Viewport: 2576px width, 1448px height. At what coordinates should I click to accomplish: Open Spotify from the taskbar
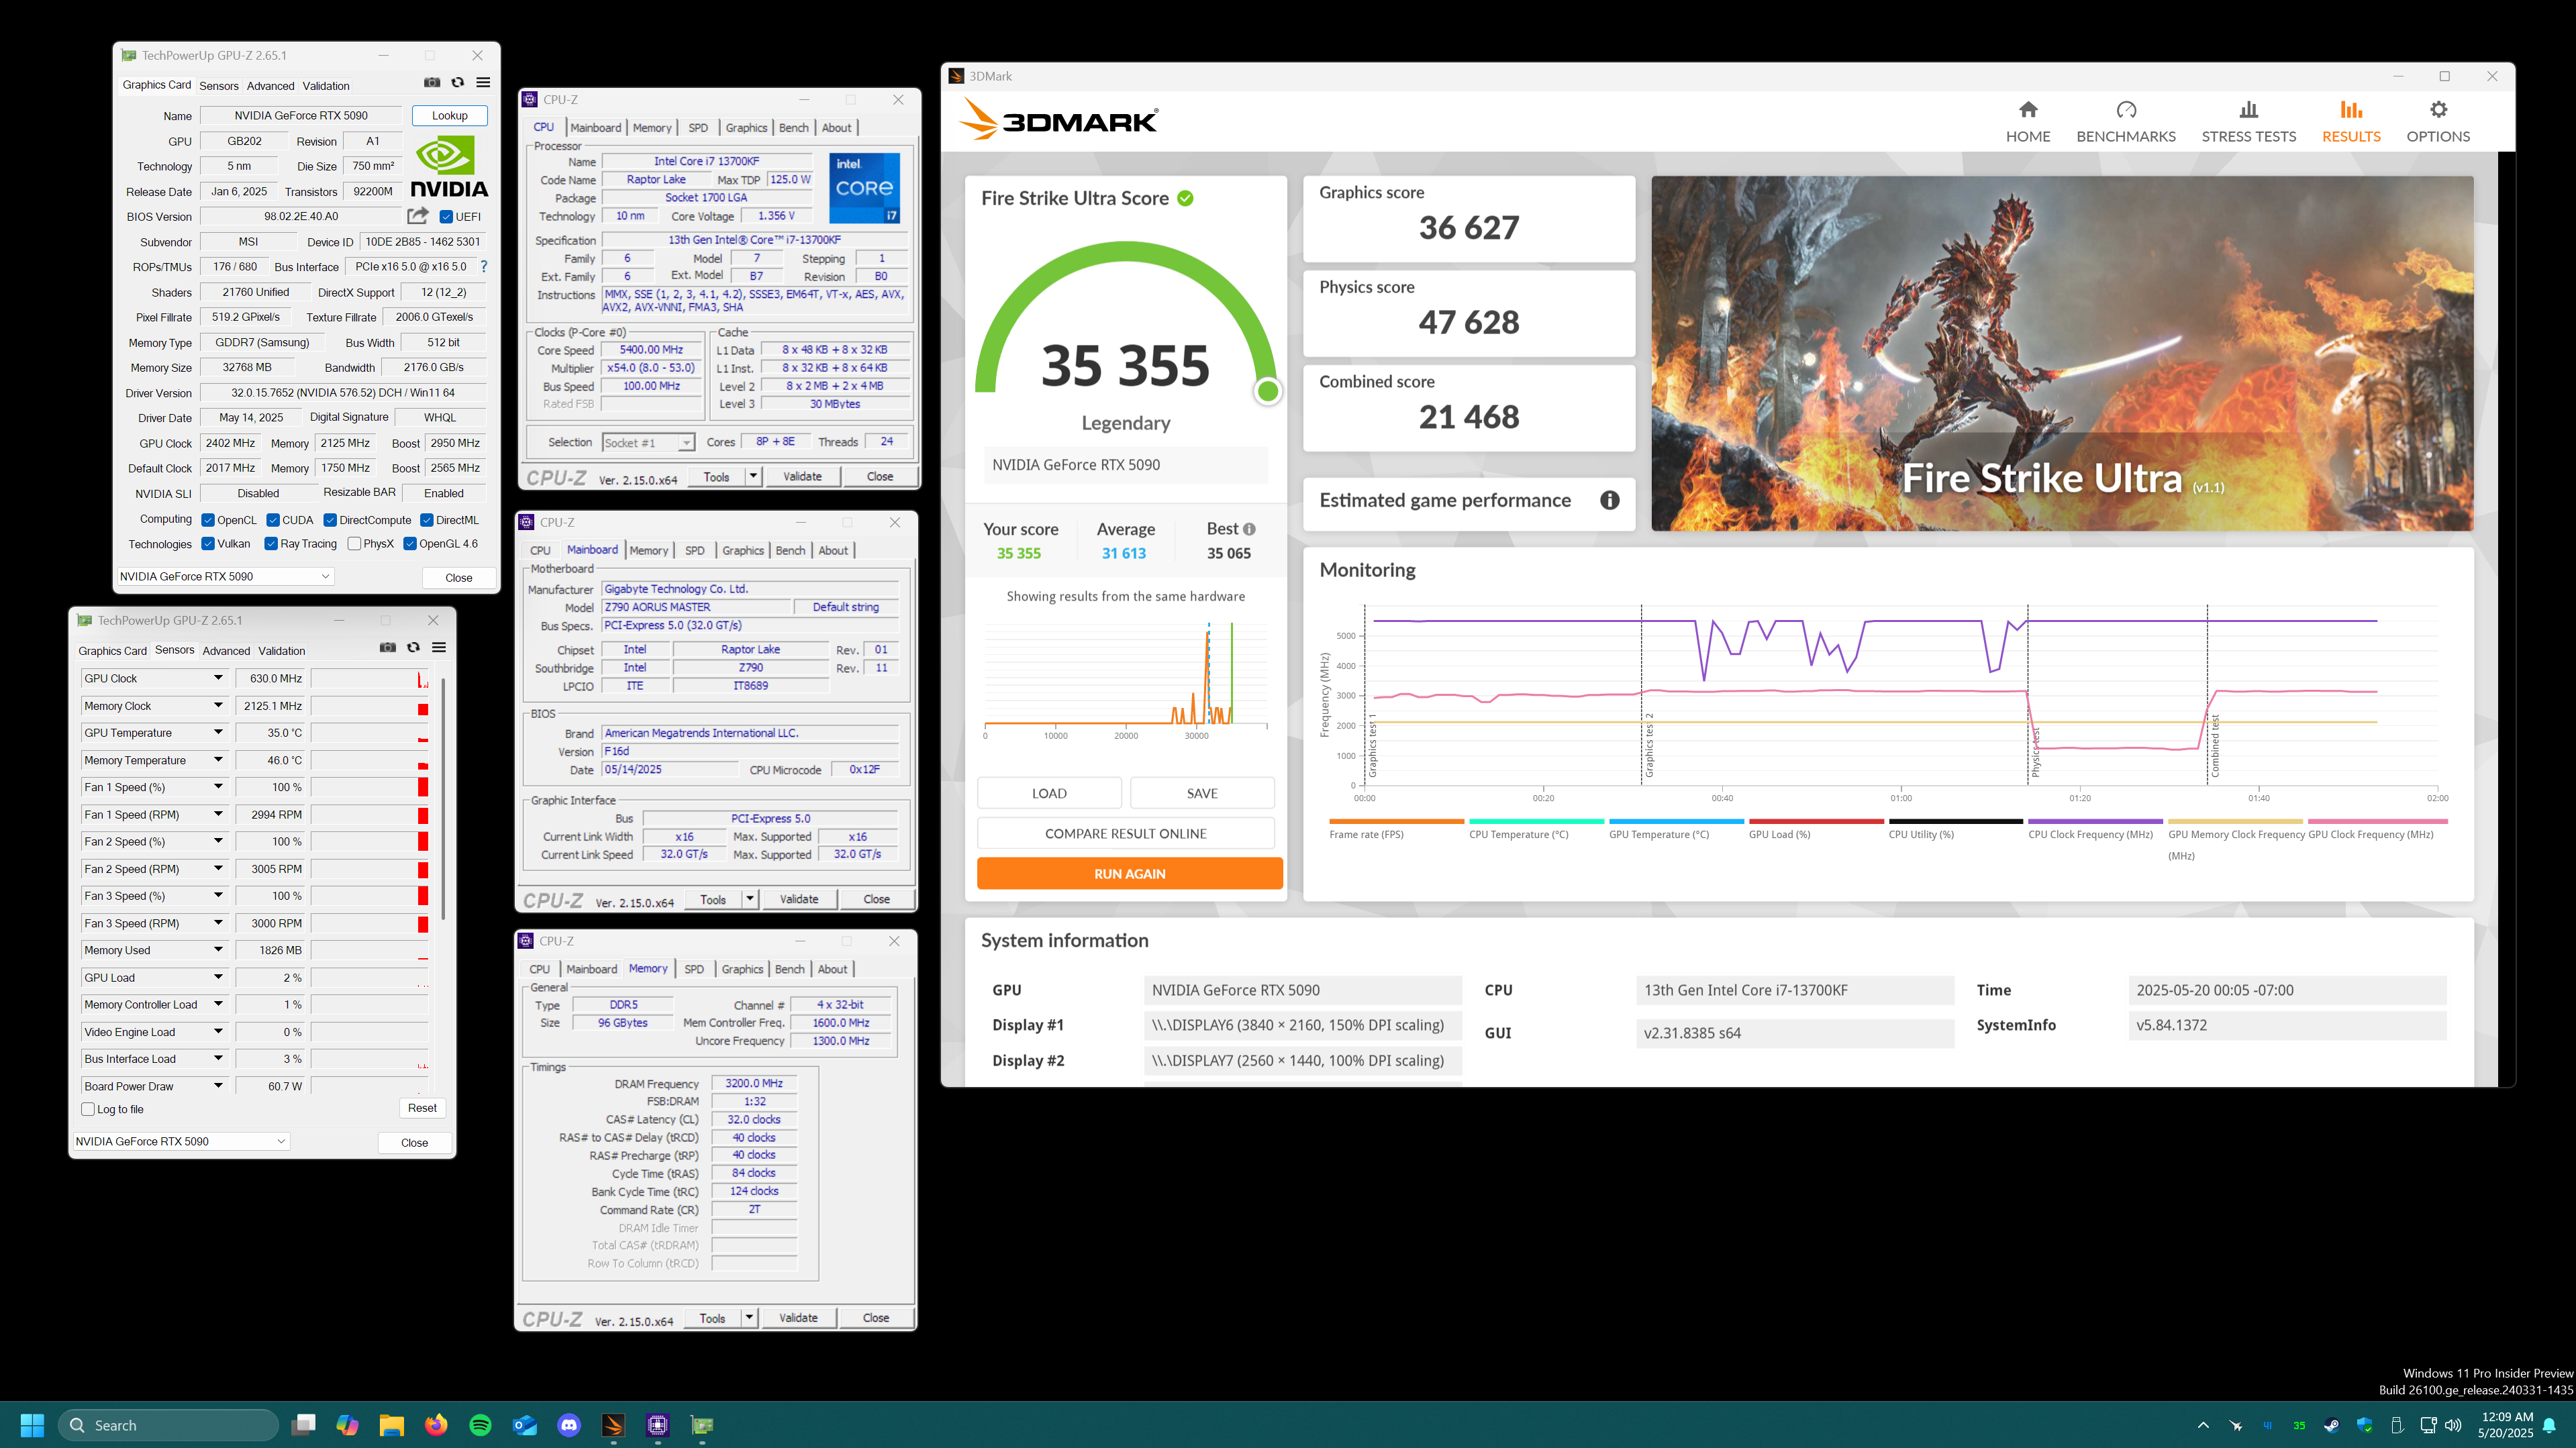pos(480,1424)
